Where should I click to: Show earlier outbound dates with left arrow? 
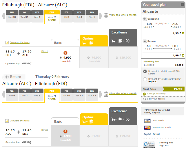pyautogui.click(x=3, y=16)
